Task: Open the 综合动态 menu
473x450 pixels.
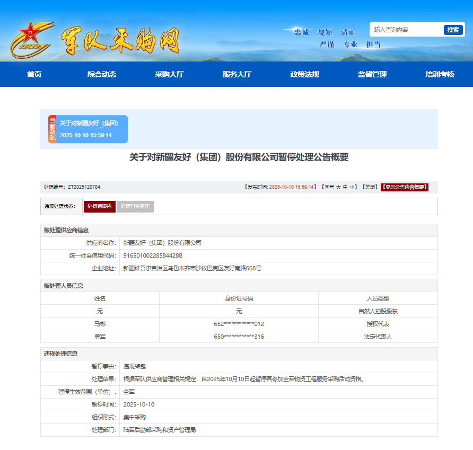Action: point(102,74)
